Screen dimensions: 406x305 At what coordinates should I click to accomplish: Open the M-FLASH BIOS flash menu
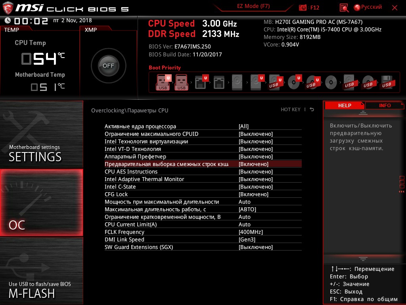click(41, 271)
